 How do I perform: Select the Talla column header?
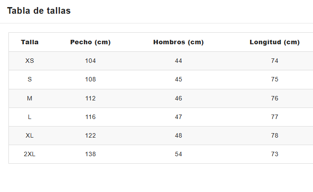(x=30, y=42)
